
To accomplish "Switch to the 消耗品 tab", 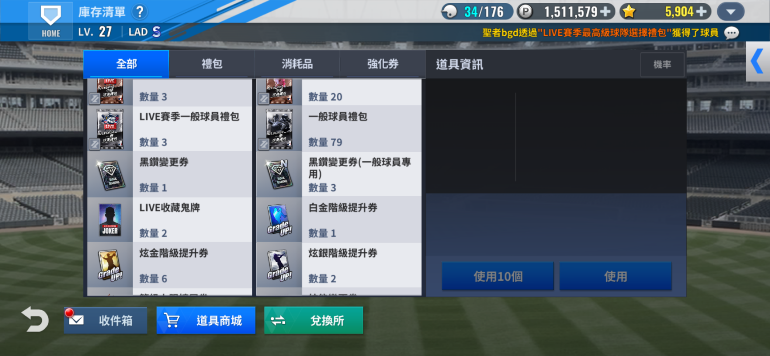I will point(297,64).
